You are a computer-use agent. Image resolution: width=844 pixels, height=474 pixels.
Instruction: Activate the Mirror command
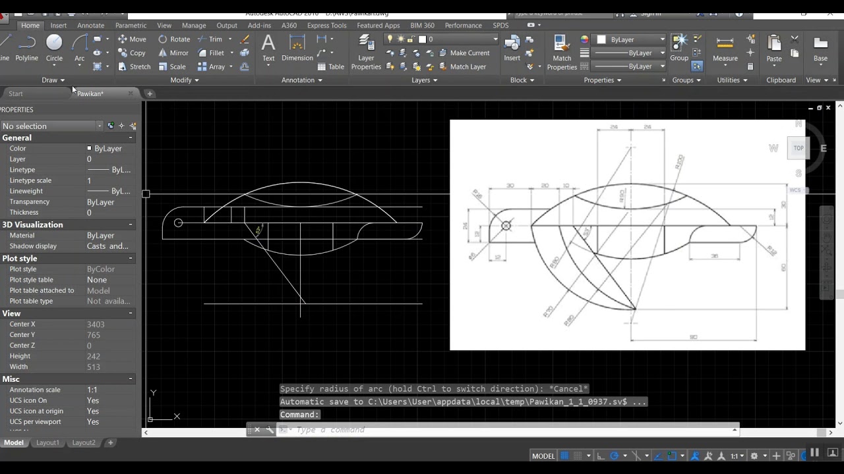click(x=173, y=53)
